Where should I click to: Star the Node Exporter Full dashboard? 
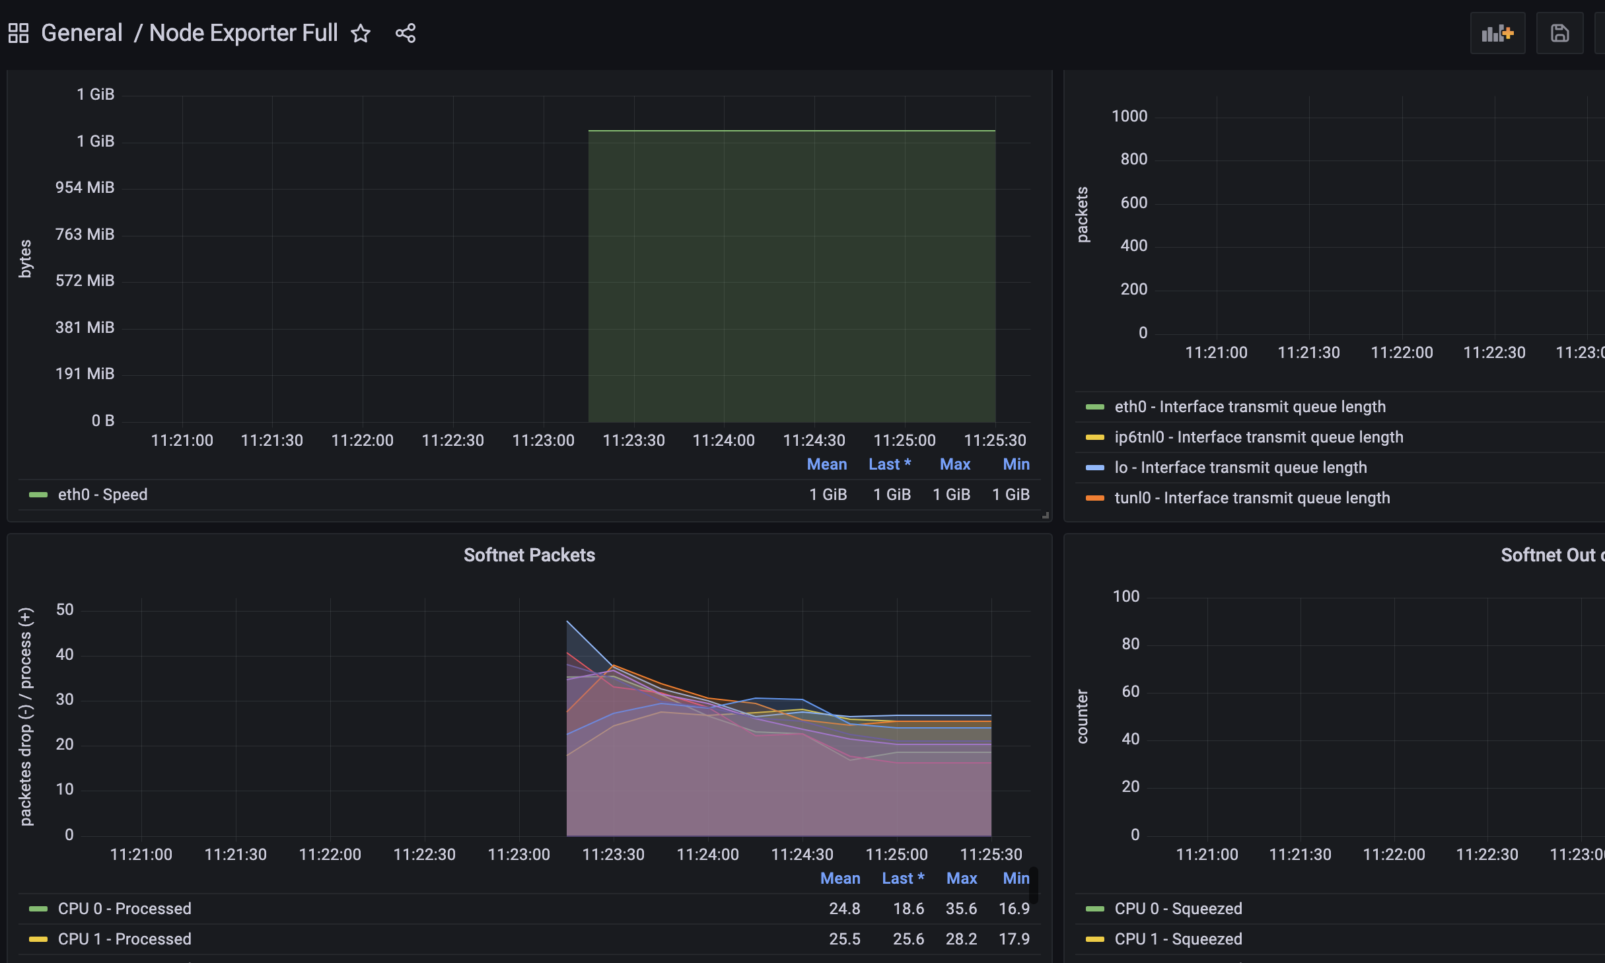[361, 33]
